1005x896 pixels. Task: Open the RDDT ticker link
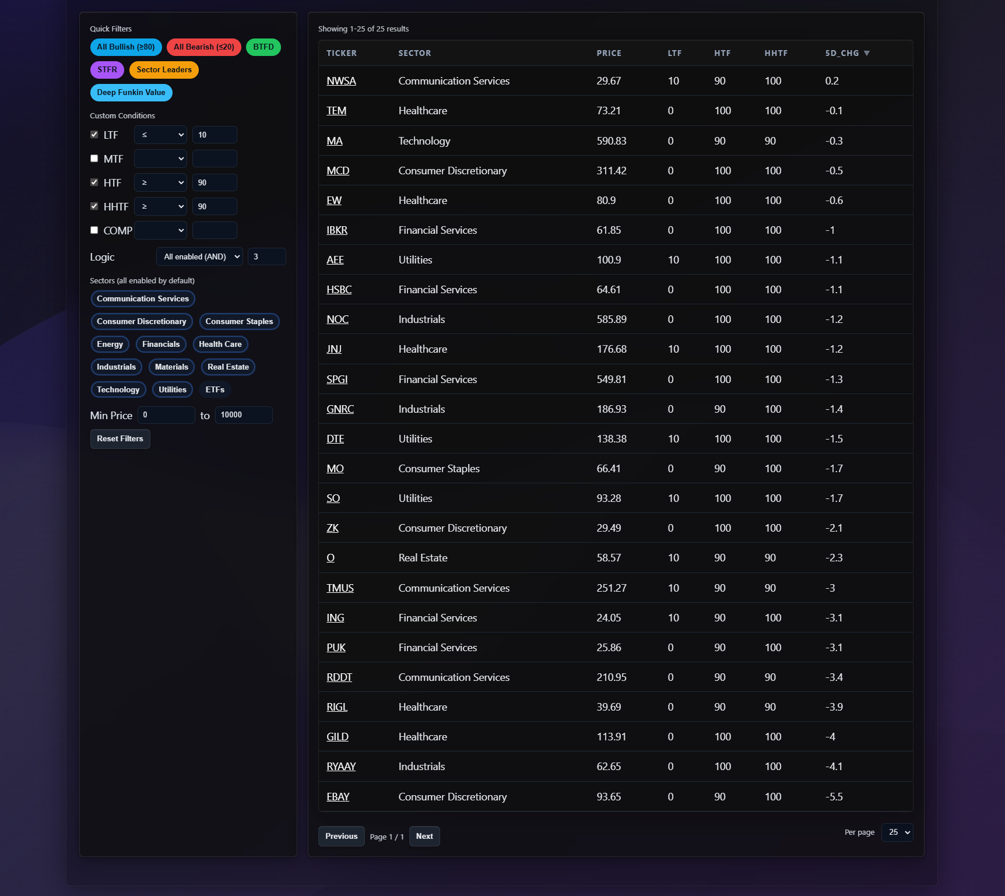point(339,677)
